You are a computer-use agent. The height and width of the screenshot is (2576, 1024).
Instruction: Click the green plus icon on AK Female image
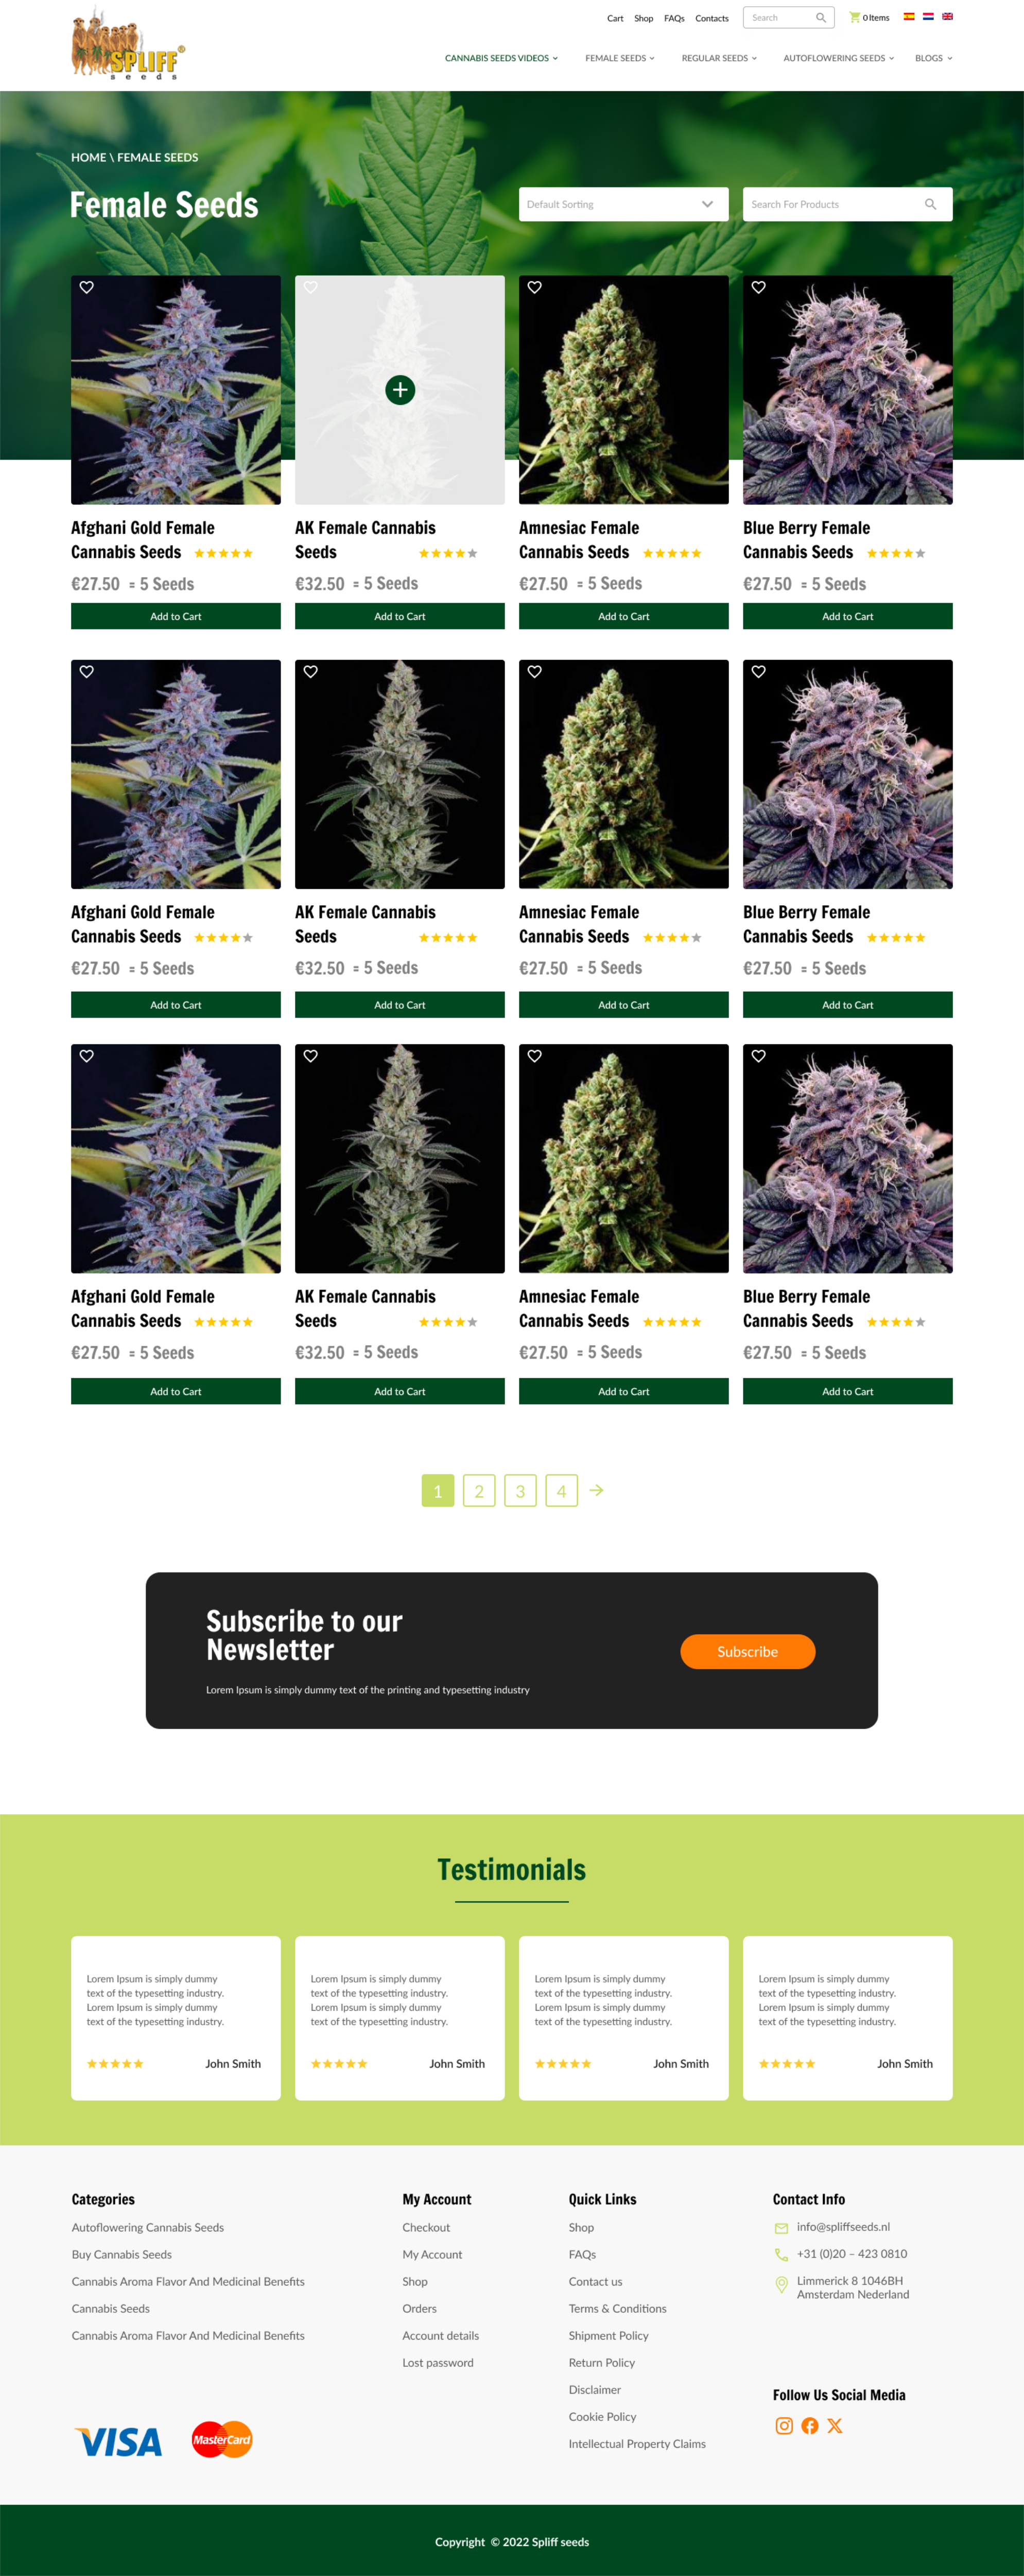(x=400, y=390)
